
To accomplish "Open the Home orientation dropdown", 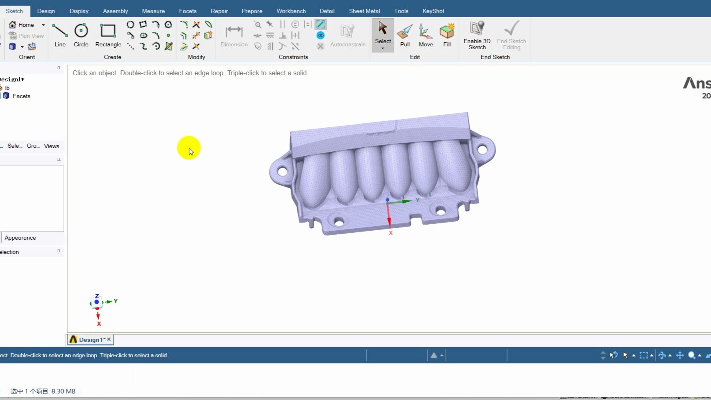I will pos(42,24).
